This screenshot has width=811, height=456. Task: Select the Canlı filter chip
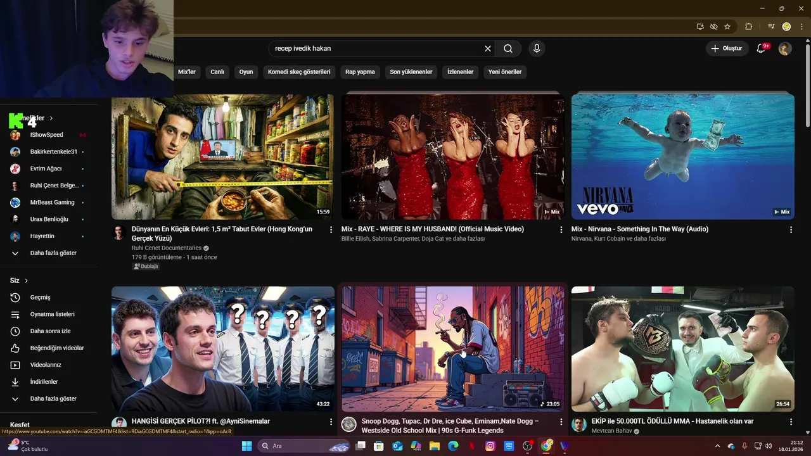click(x=217, y=72)
